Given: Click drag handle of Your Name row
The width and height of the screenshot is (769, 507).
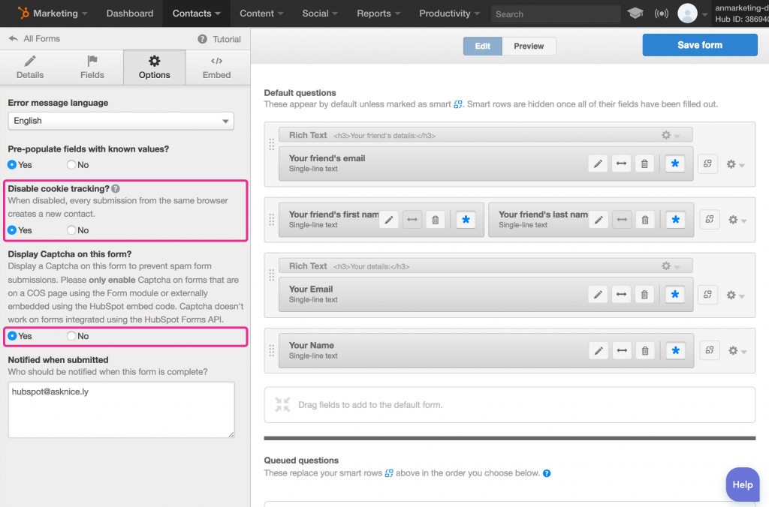Looking at the screenshot, I should (271, 351).
